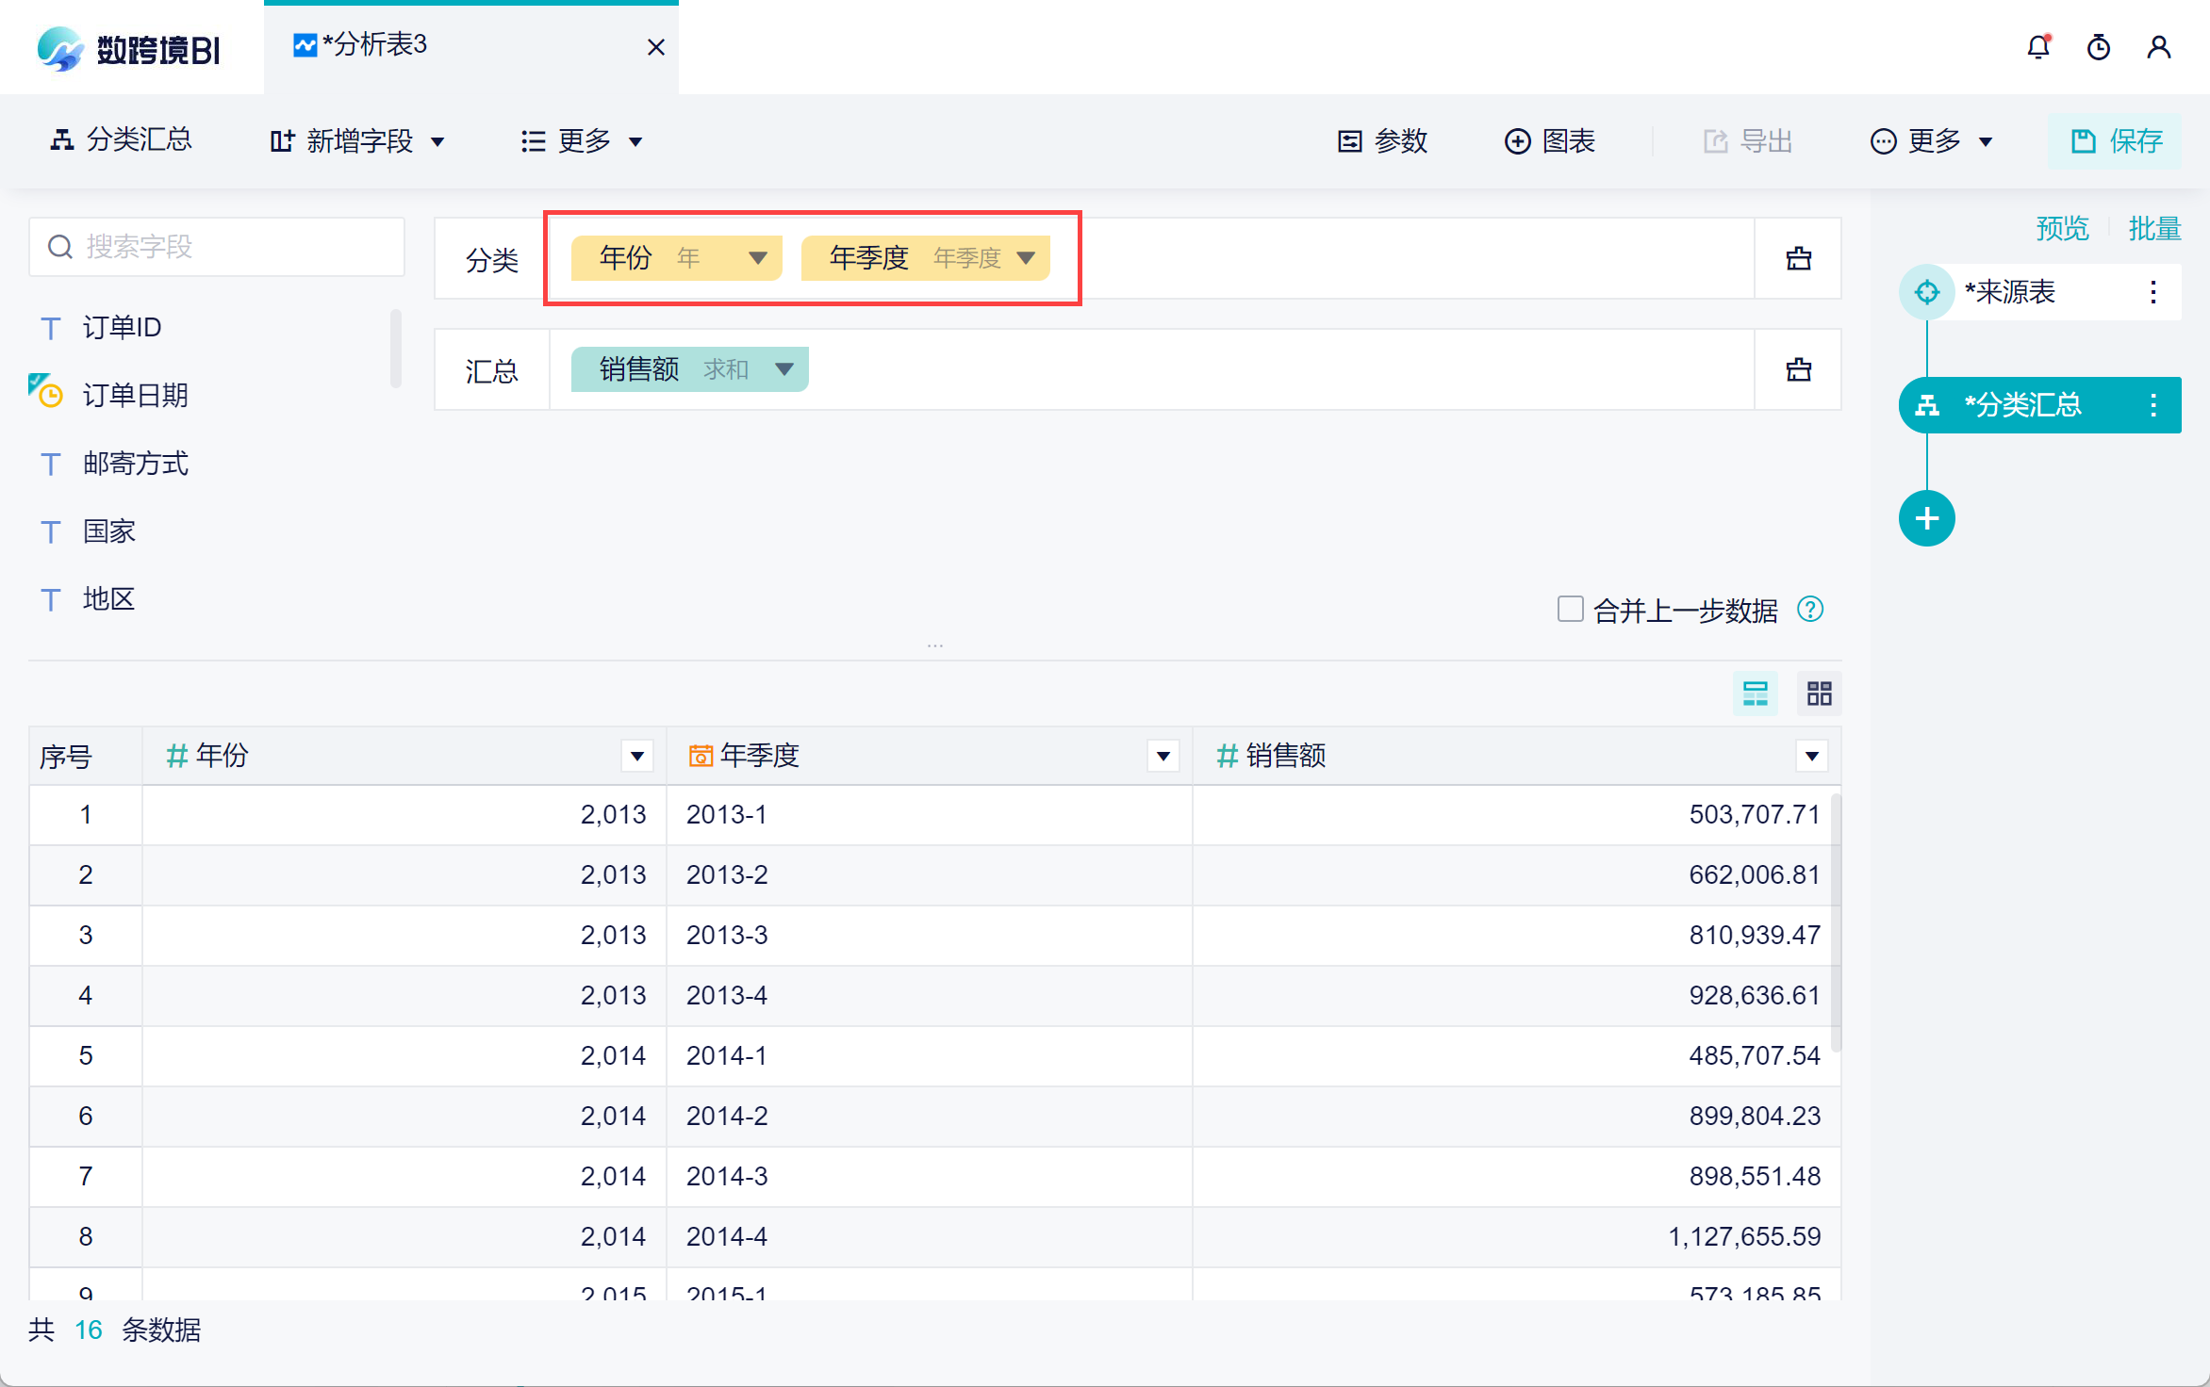The width and height of the screenshot is (2210, 1387).
Task: Expand the 年份 category pill dropdown
Action: click(x=757, y=258)
